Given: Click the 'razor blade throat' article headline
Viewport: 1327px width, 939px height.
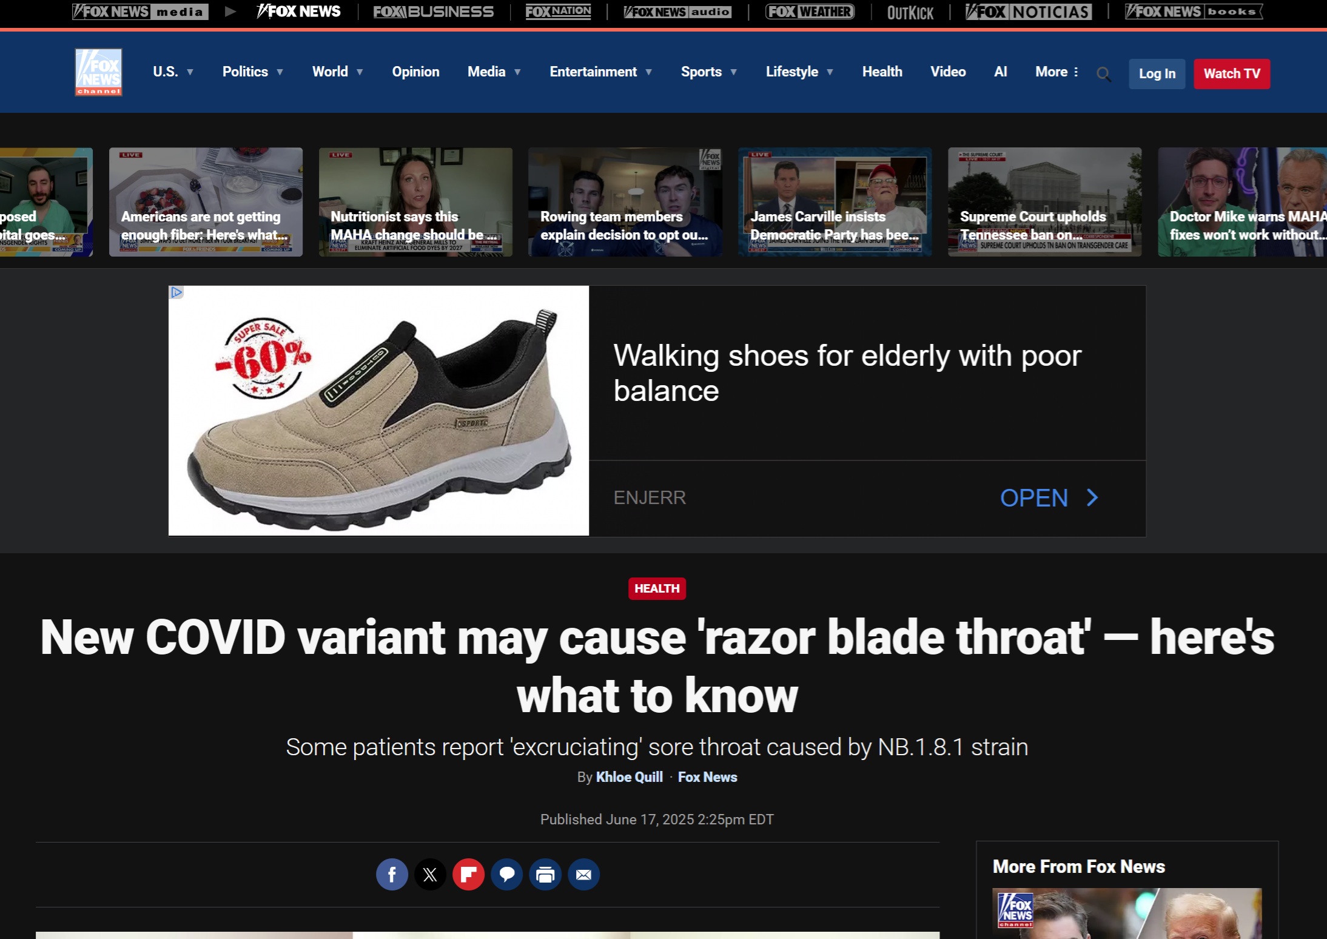Looking at the screenshot, I should coord(657,666).
